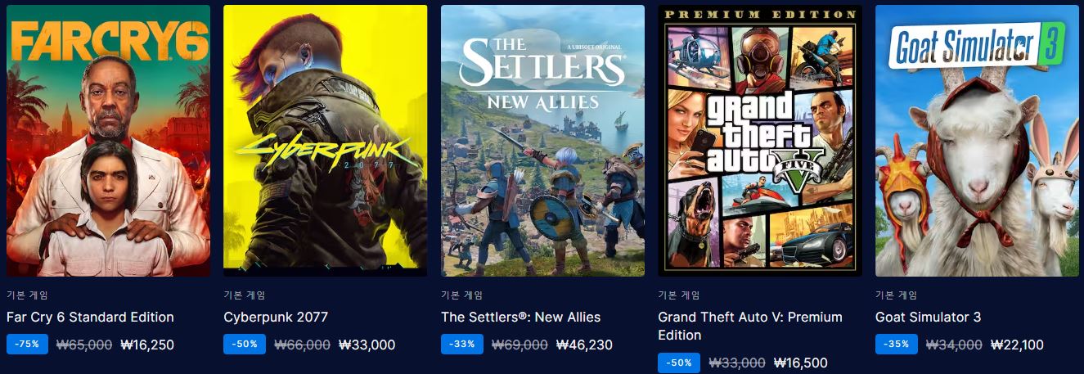Viewport: 1084px width, 374px height.
Task: Click the ₩16,500 sale price
Action: point(800,363)
